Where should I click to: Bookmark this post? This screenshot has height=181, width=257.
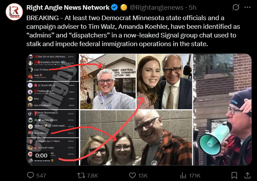pos(234,175)
